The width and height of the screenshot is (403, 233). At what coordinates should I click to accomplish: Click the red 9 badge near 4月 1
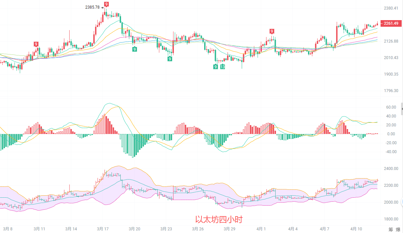(x=272, y=31)
